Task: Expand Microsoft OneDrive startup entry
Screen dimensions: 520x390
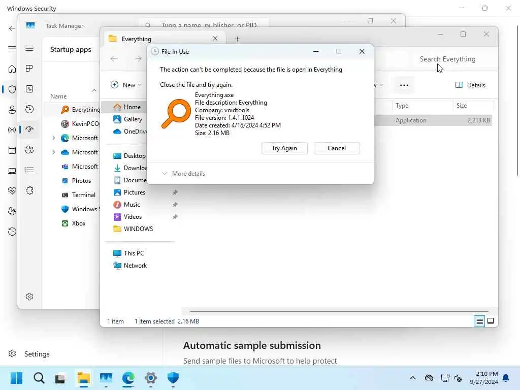Action: point(53,152)
